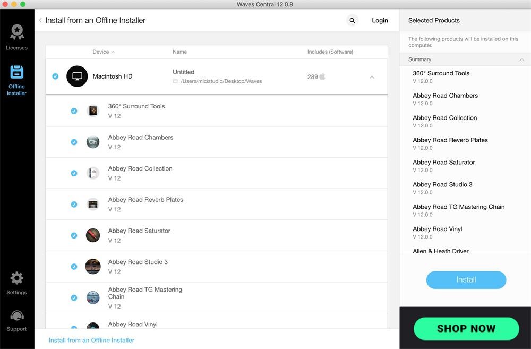The image size is (531, 349).
Task: Click the Abbey Road Reverb Plates icon
Action: pos(93,205)
